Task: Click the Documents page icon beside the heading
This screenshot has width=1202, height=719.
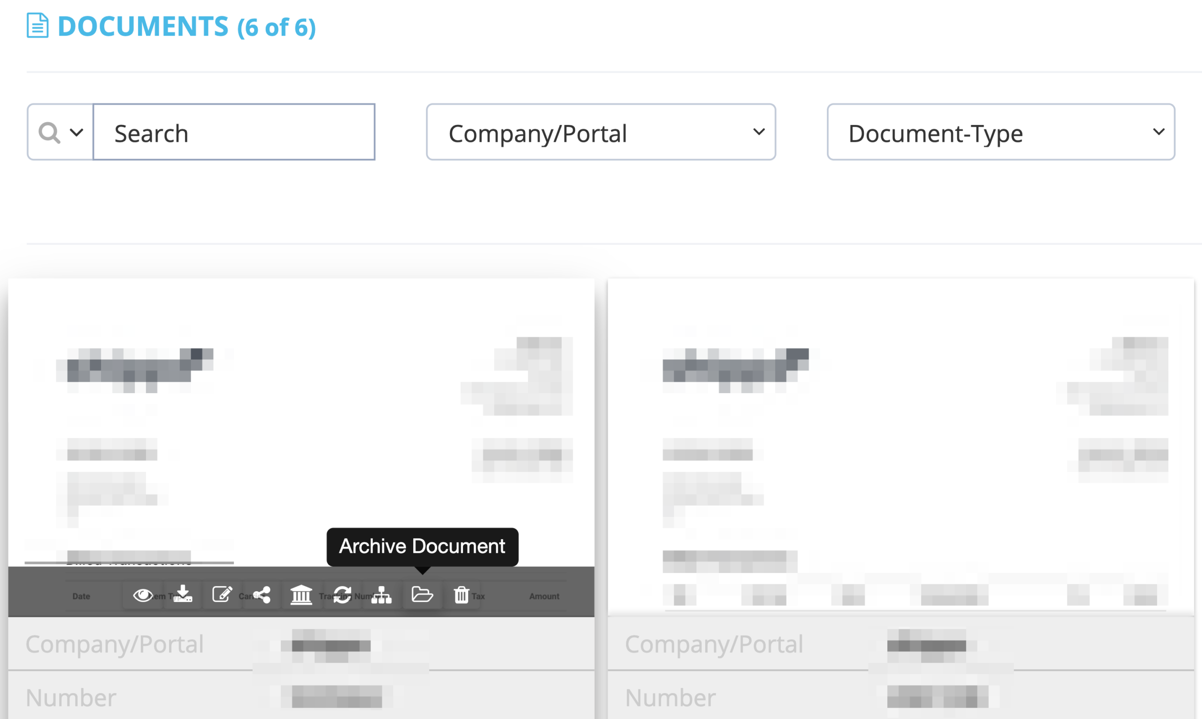Action: coord(37,25)
